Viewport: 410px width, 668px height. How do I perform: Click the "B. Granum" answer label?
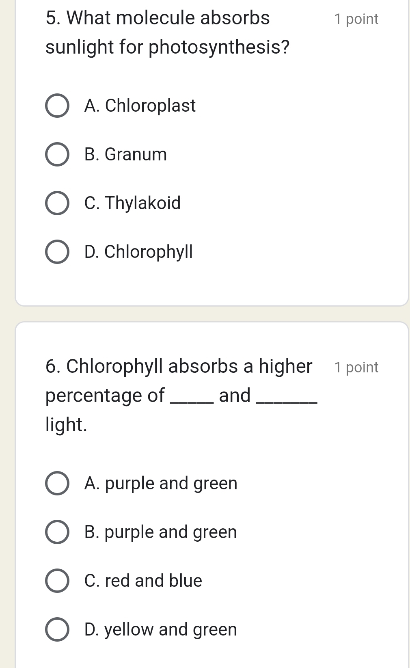point(126,154)
